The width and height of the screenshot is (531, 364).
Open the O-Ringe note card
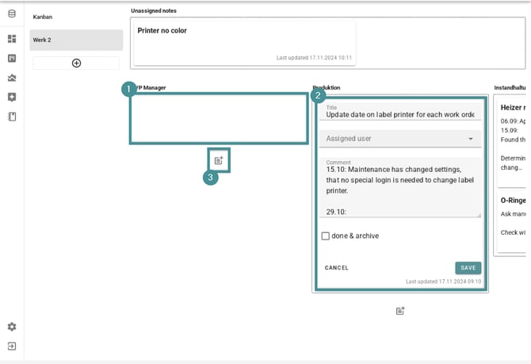point(511,222)
